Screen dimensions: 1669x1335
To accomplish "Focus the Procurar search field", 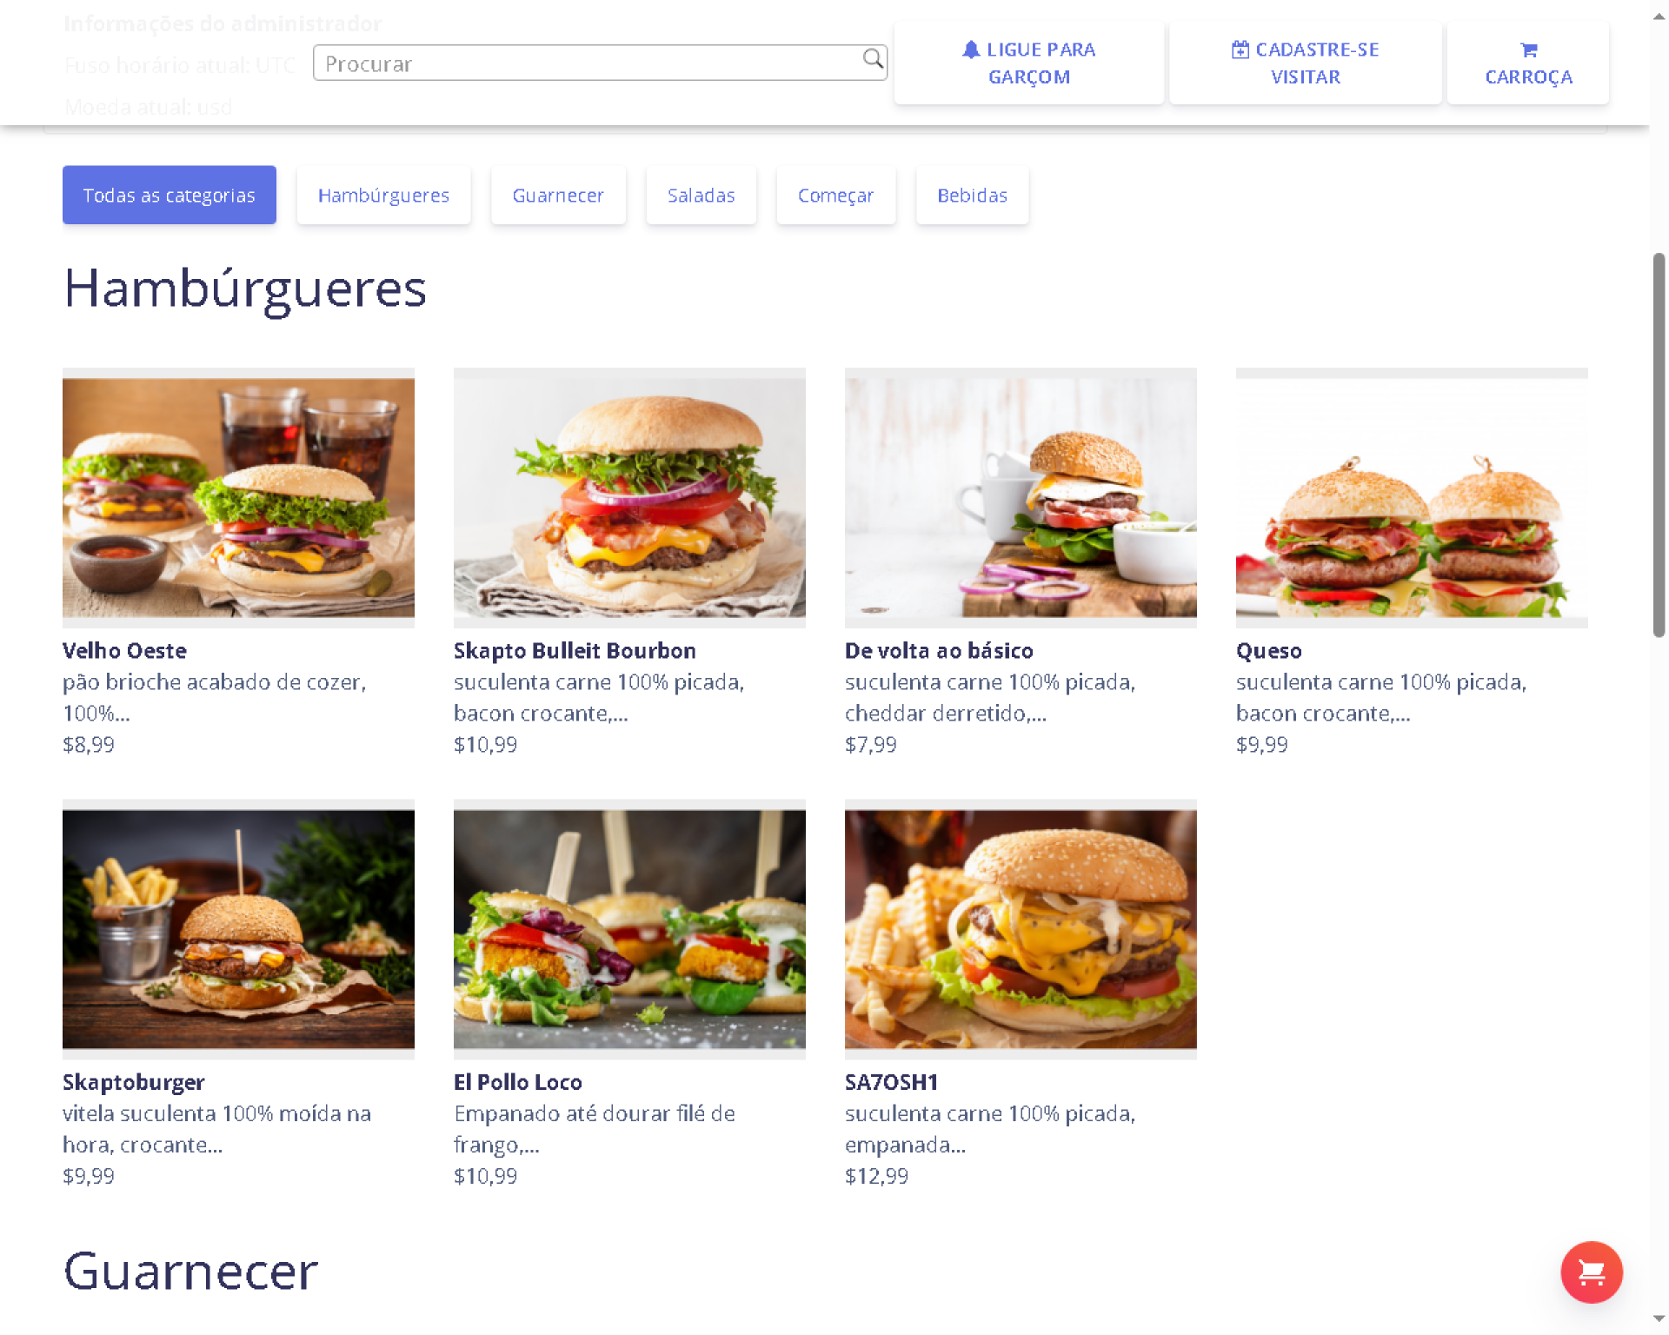I will pos(600,63).
